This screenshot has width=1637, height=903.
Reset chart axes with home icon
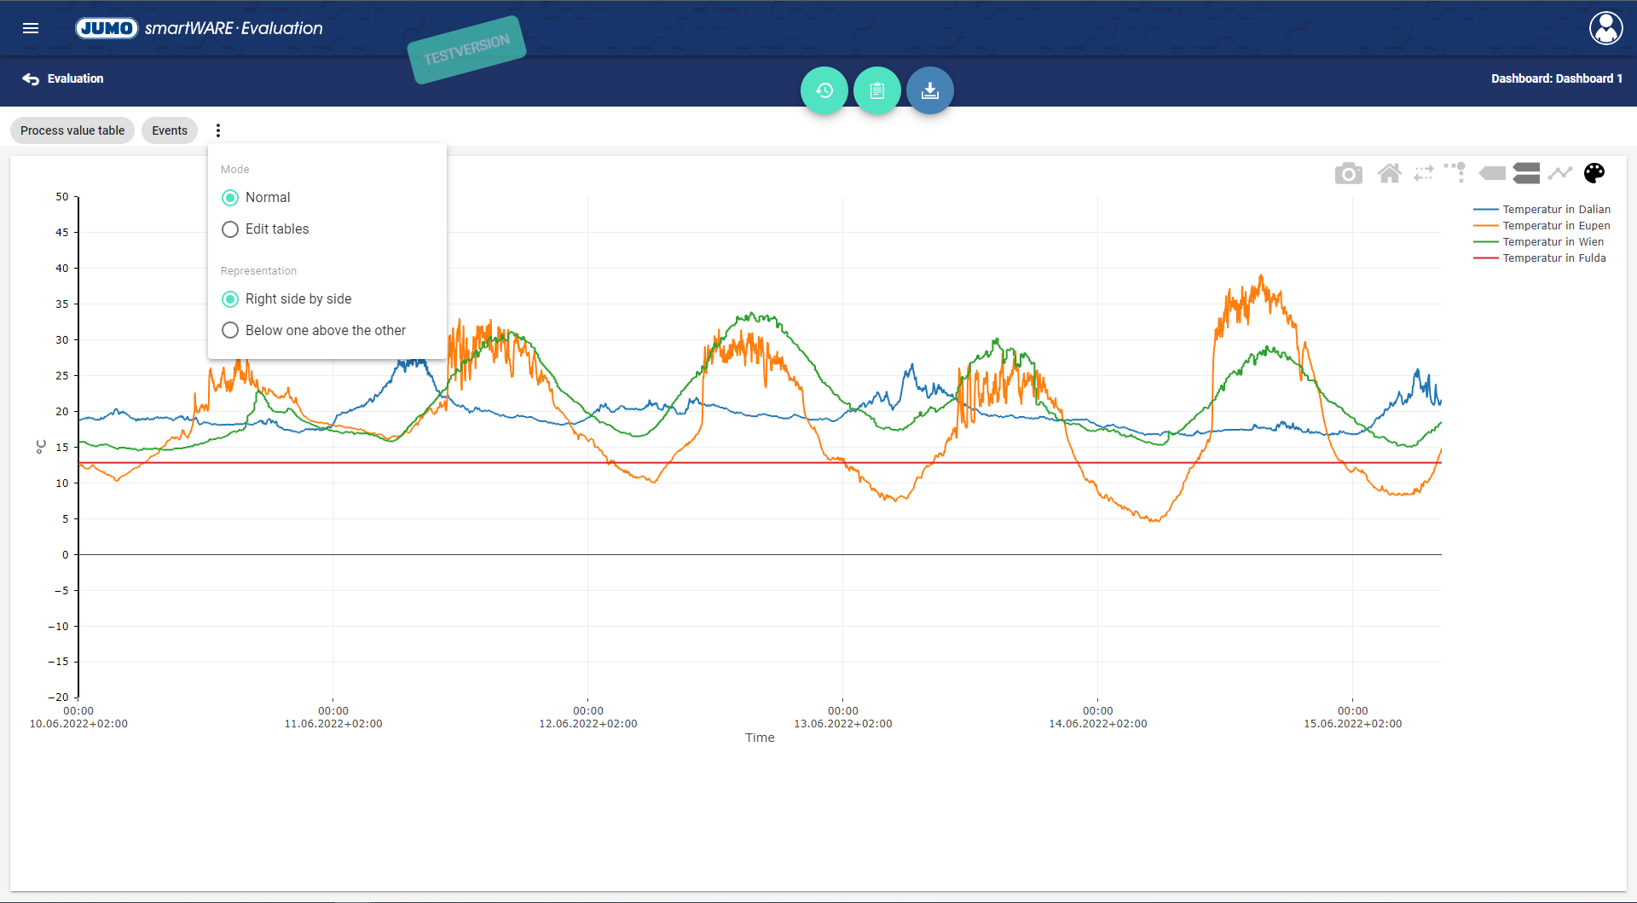click(1389, 174)
